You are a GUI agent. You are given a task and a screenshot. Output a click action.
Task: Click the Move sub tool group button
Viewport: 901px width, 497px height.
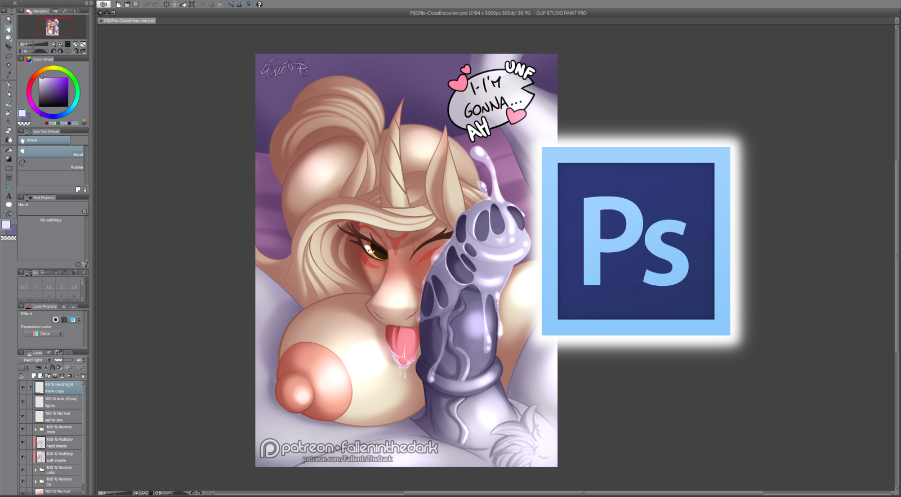(x=44, y=140)
